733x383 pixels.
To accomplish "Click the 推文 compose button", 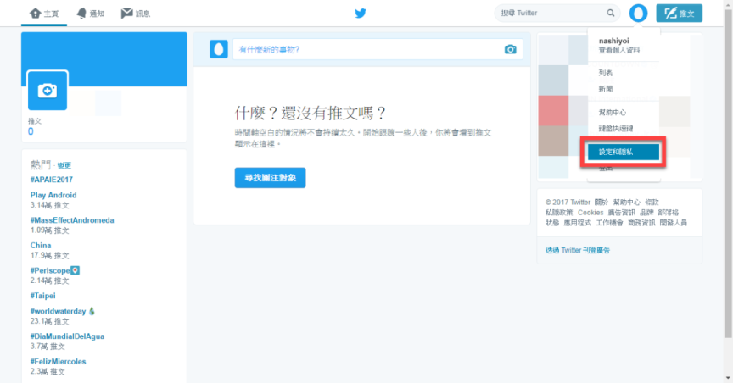I will point(680,13).
